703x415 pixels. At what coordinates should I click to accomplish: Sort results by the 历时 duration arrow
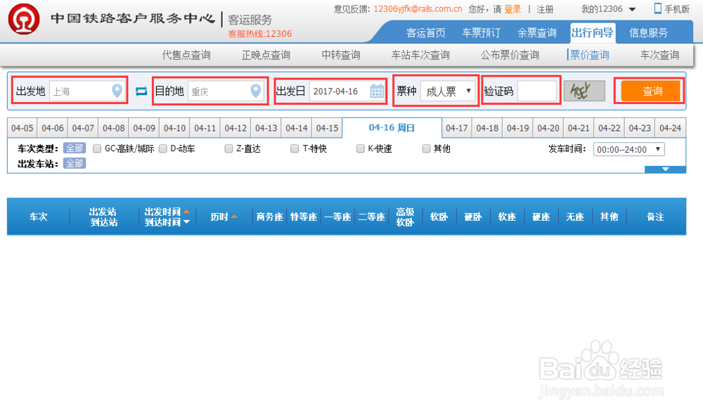(236, 217)
